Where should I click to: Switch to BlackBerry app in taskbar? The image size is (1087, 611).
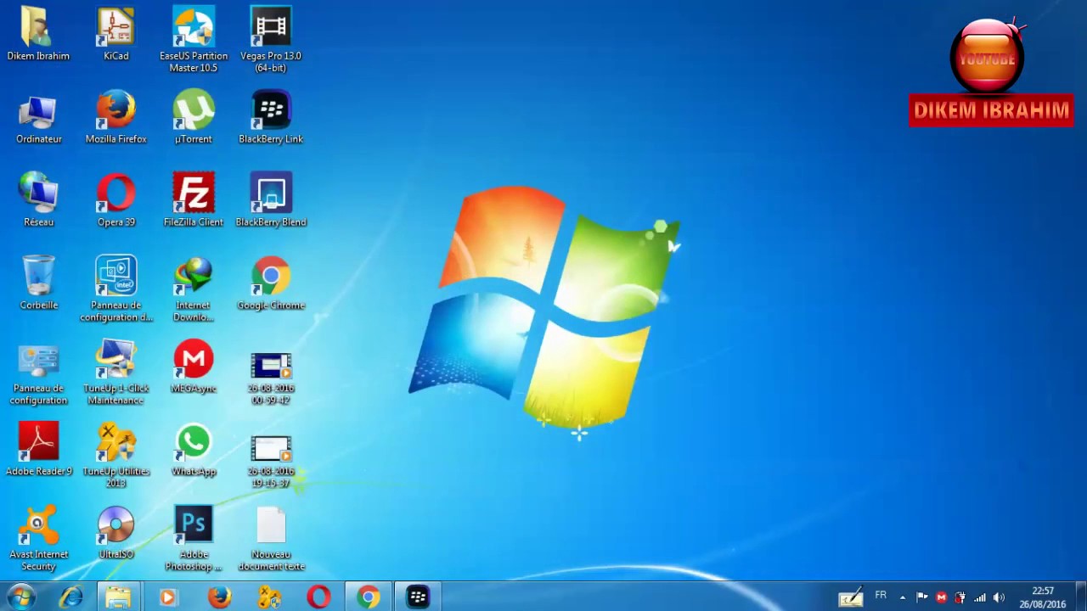[418, 597]
